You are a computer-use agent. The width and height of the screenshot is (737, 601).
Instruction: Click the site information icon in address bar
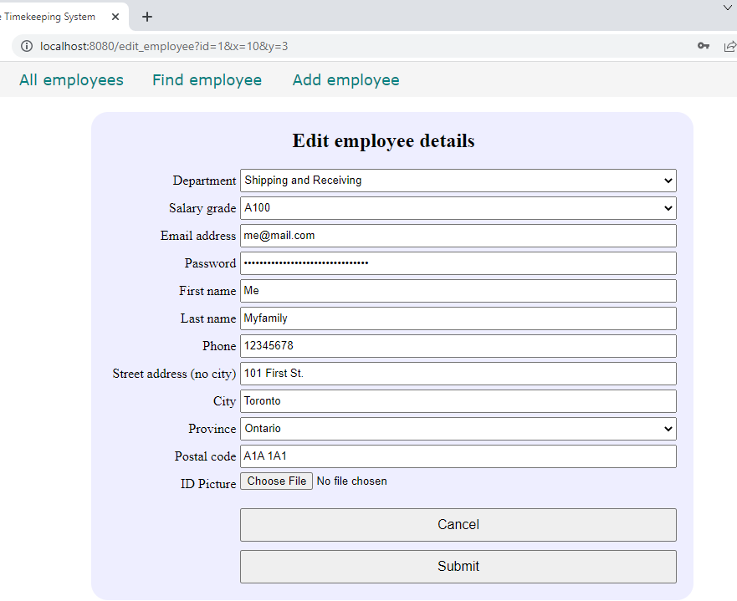pyautogui.click(x=27, y=46)
